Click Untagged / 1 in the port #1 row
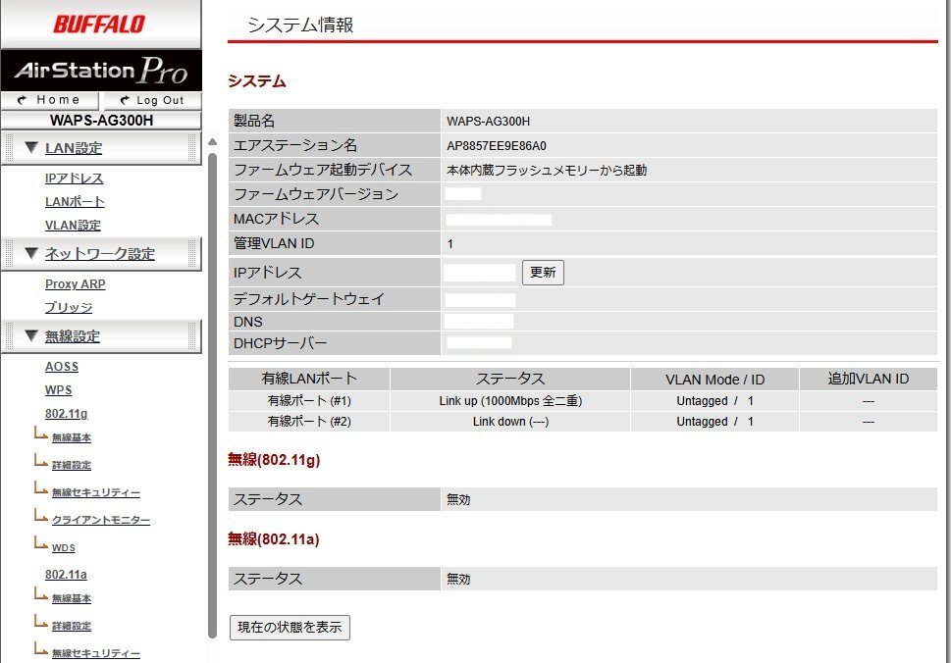 714,401
